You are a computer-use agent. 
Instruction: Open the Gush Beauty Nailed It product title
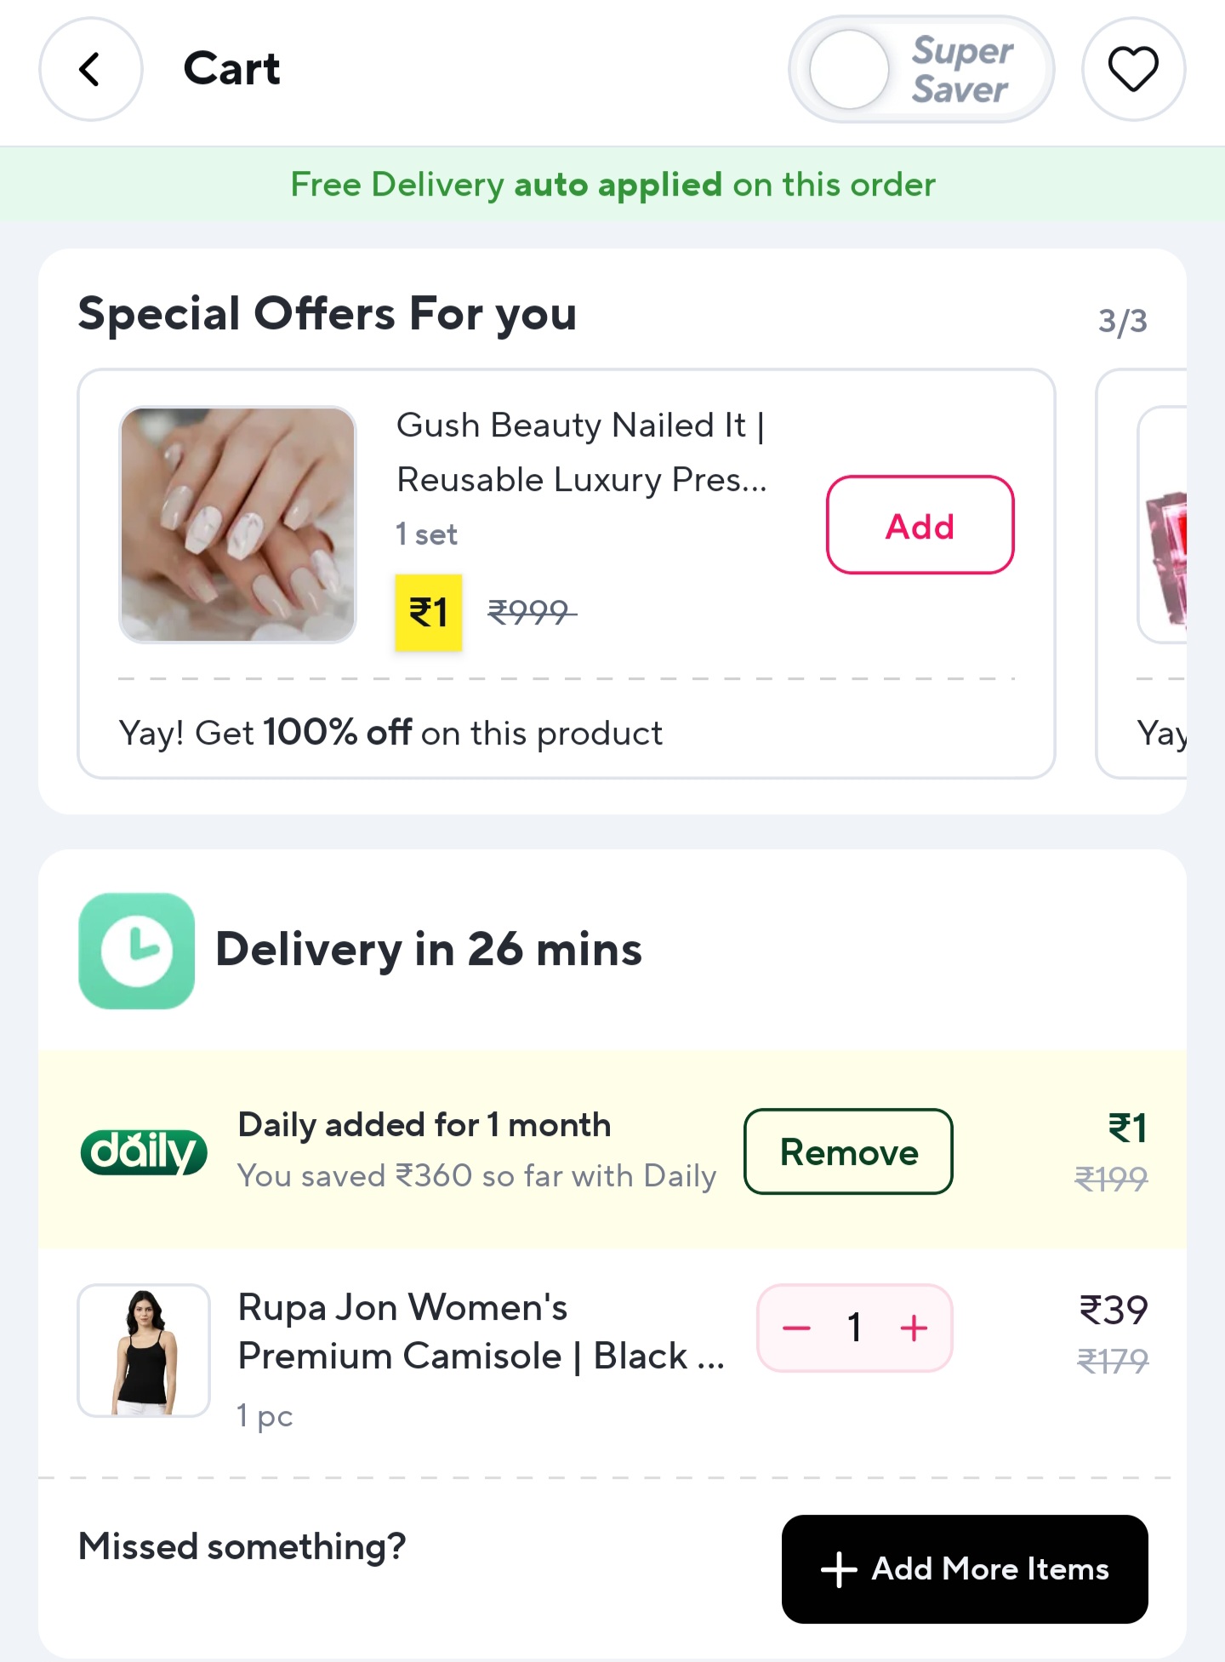point(581,452)
